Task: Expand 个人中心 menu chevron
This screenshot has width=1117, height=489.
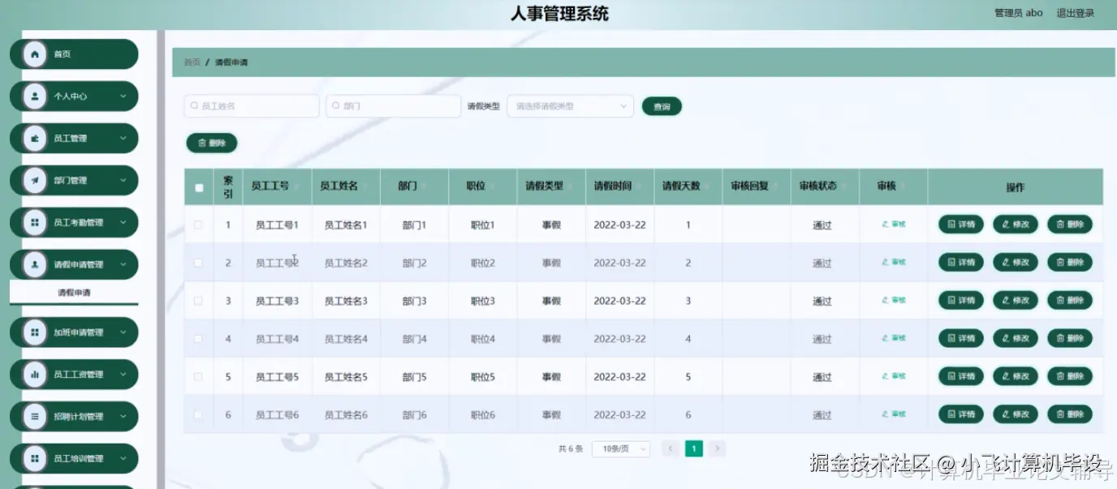Action: 123,97
